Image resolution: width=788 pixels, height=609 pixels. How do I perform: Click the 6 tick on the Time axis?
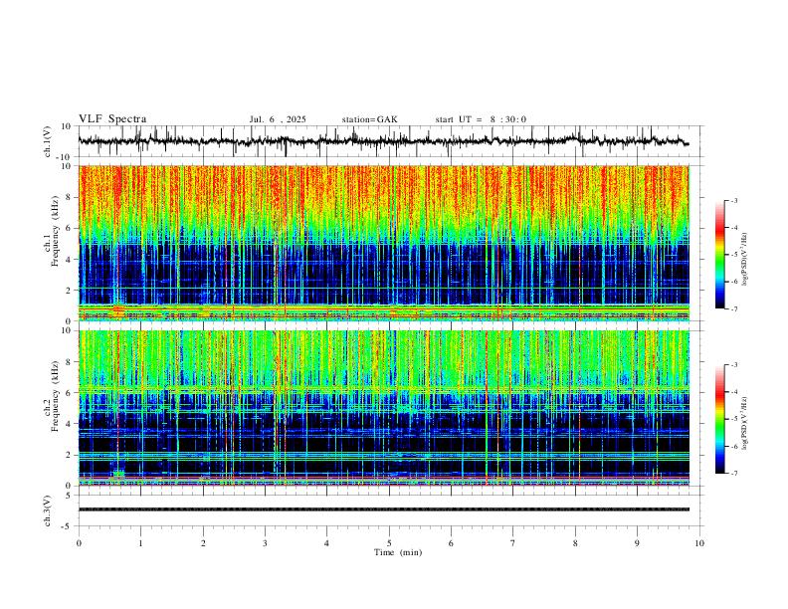451,543
